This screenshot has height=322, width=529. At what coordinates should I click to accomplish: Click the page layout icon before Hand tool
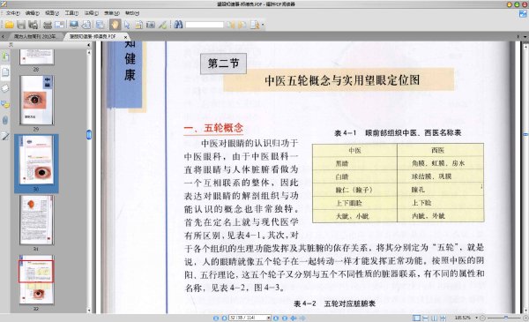[x=101, y=25]
